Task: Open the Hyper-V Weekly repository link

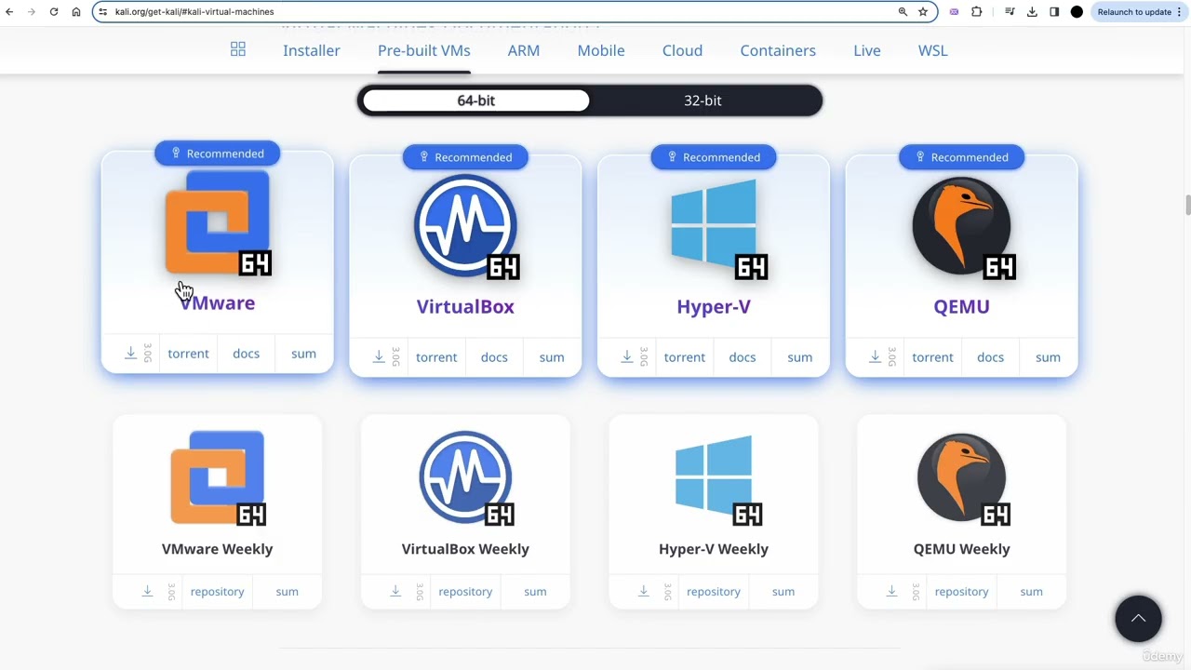Action: point(714,592)
